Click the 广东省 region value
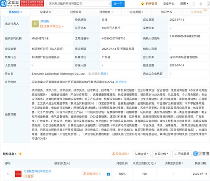Image resolution: width=210 pixels, height=181 pixels. pos(106,57)
